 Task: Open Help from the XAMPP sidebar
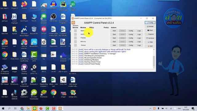tap(150, 42)
